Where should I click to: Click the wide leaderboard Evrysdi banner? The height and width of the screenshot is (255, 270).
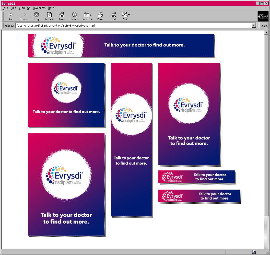pos(121,45)
